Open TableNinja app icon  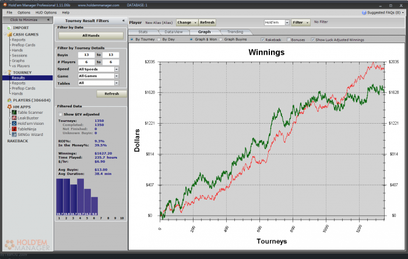coord(15,129)
